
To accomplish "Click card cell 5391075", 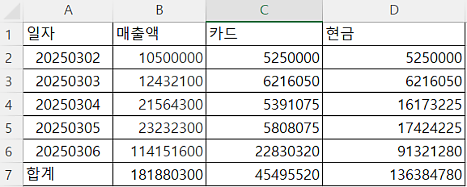I will pos(264,104).
